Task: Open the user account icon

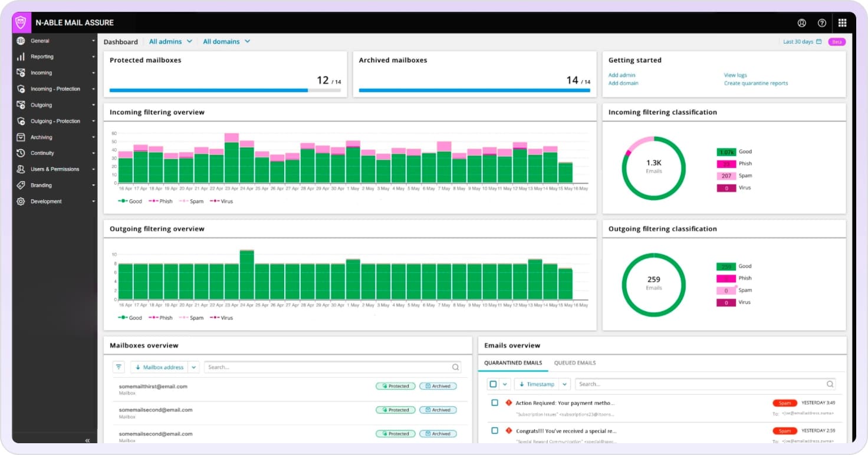Action: coord(802,23)
